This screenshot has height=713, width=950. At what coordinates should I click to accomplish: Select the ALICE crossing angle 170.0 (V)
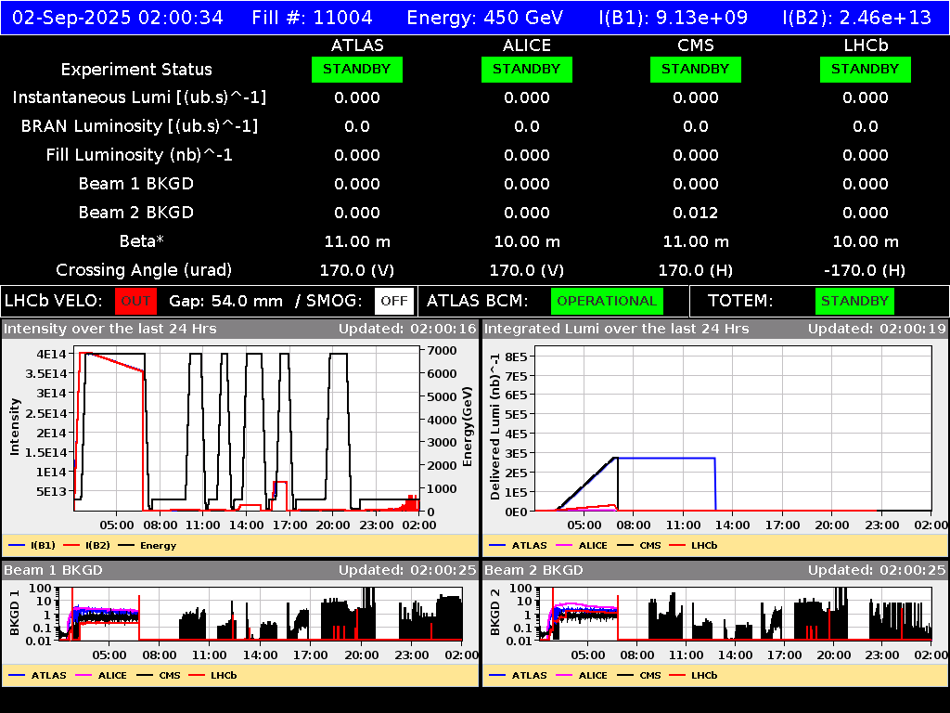tap(527, 270)
